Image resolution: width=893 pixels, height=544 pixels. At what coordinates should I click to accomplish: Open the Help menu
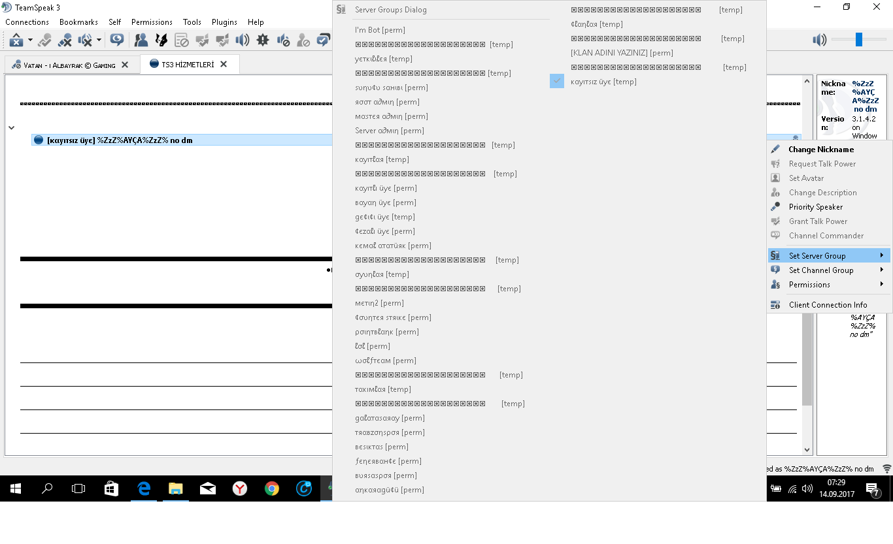click(x=256, y=22)
